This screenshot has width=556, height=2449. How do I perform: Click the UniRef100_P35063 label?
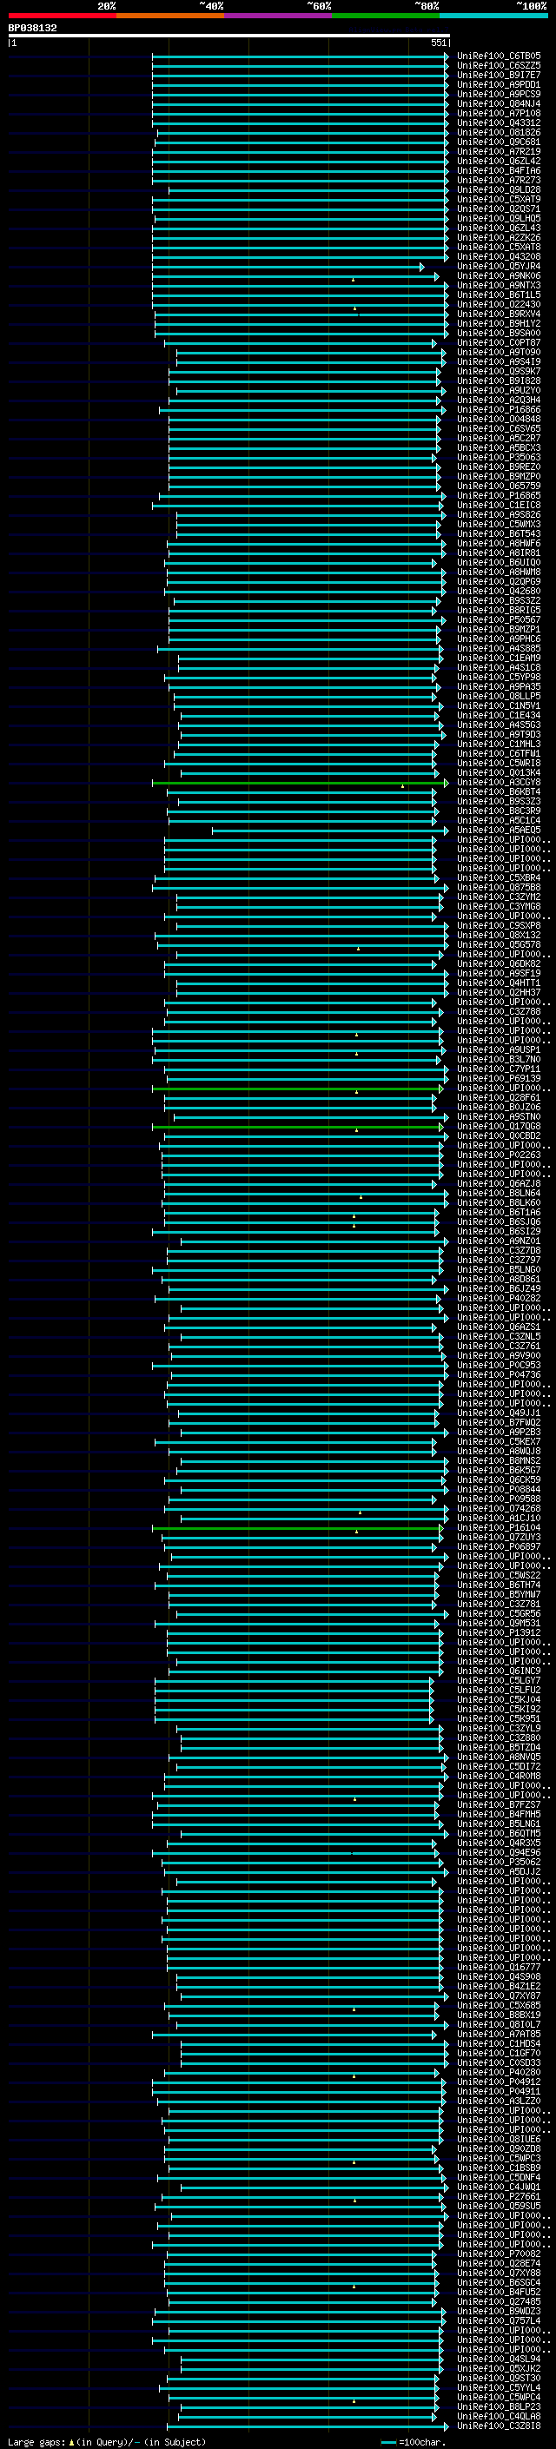click(x=498, y=457)
